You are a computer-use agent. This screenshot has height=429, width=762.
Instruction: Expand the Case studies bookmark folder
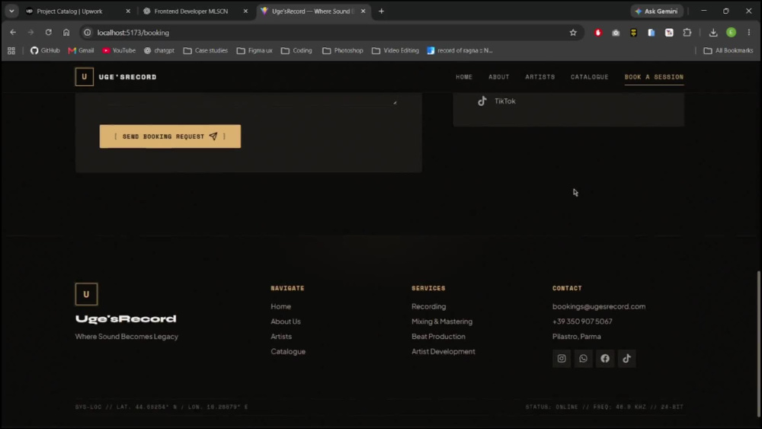[206, 50]
